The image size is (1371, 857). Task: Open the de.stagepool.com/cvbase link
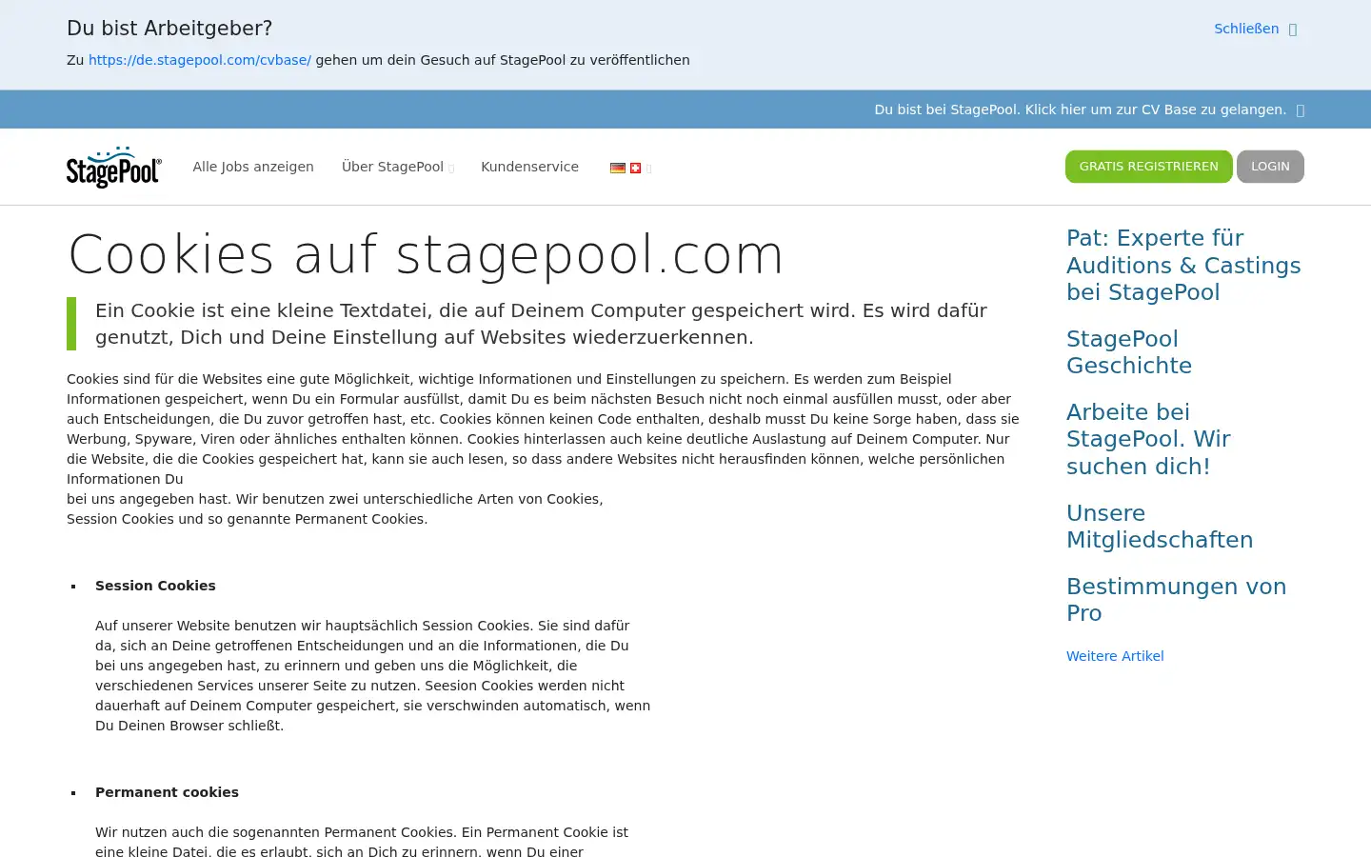pos(200,60)
